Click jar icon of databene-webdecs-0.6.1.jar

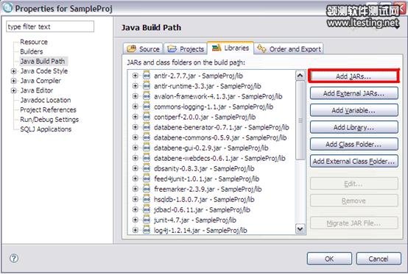pos(147,158)
